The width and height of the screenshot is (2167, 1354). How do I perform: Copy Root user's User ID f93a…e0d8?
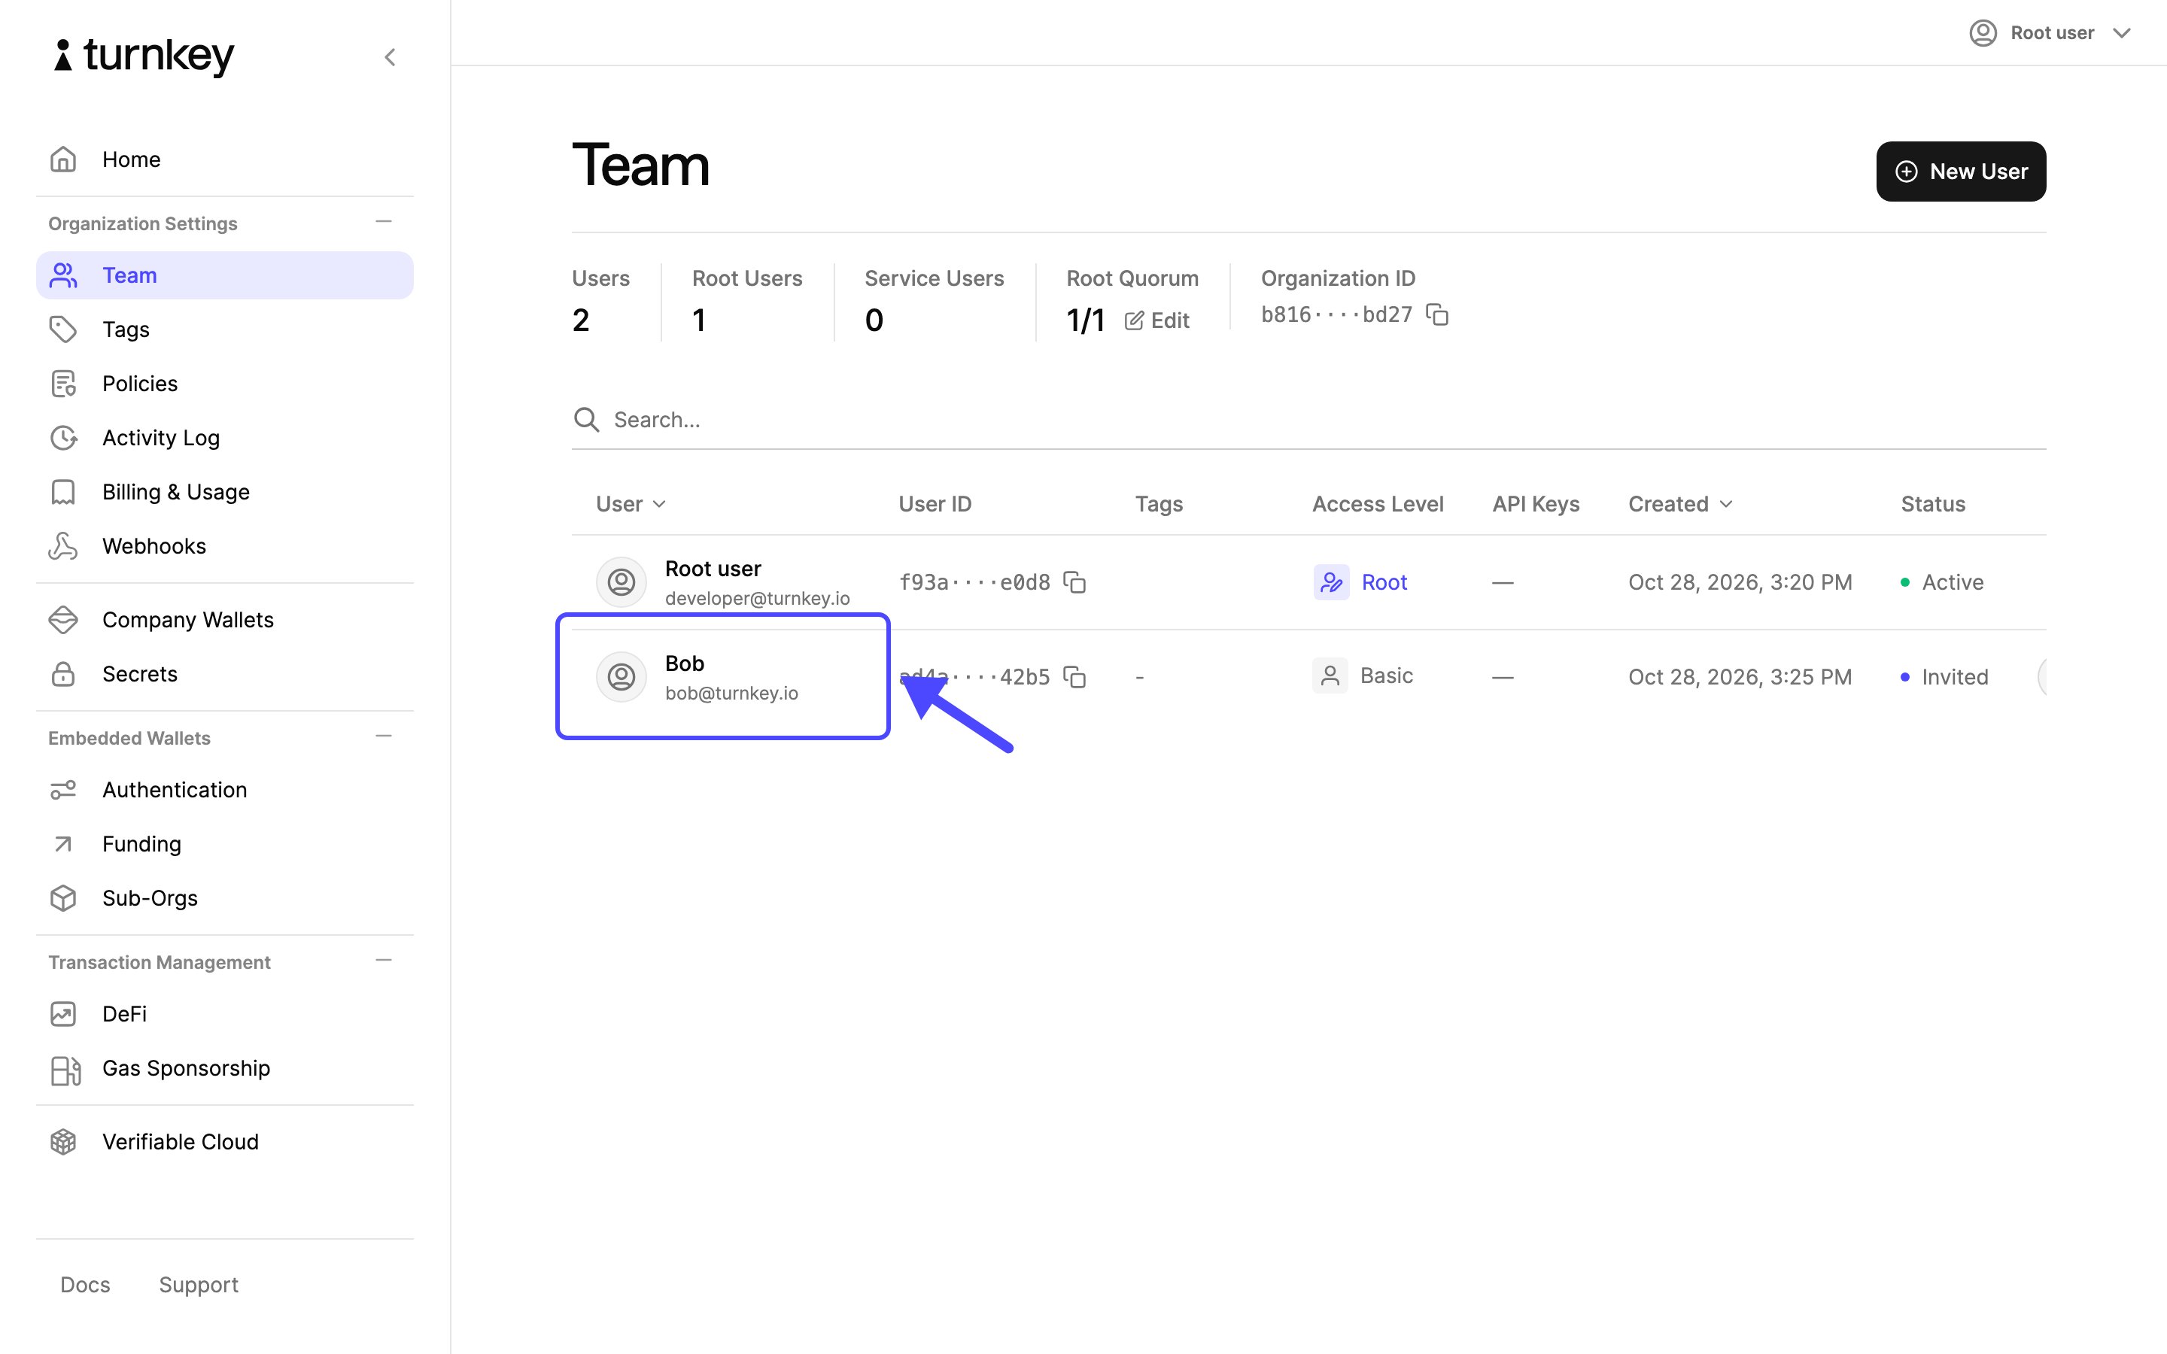pyautogui.click(x=1074, y=582)
